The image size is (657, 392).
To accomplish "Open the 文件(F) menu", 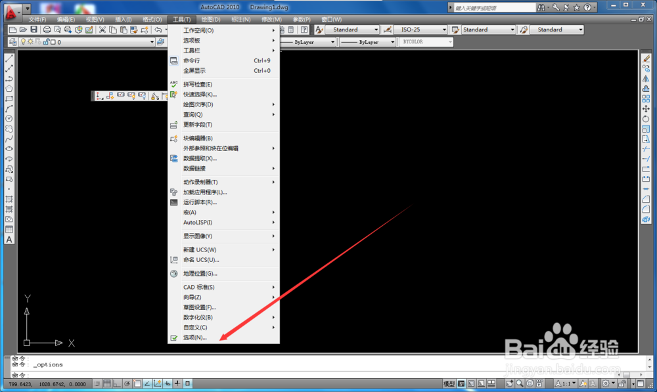I will (37, 20).
